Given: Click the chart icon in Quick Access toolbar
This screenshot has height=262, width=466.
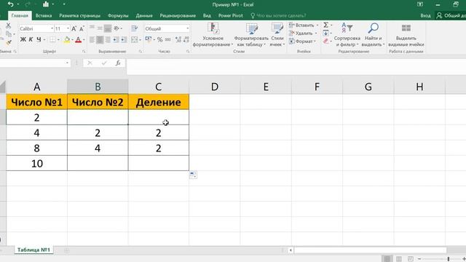Looking at the screenshot, I should click(46, 4).
